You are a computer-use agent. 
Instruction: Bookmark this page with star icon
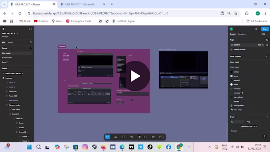pos(236,13)
